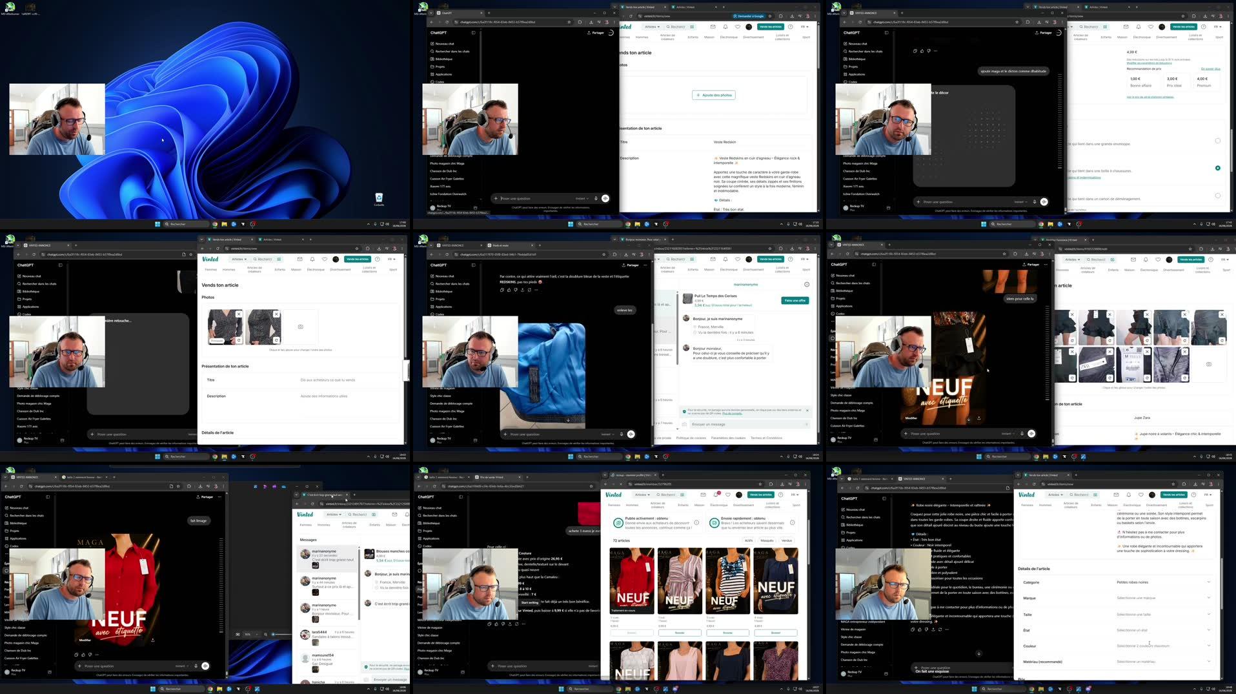Open Vinted favorites heart above Détails de l'article
This screenshot has height=694, width=1236.
(x=1140, y=495)
